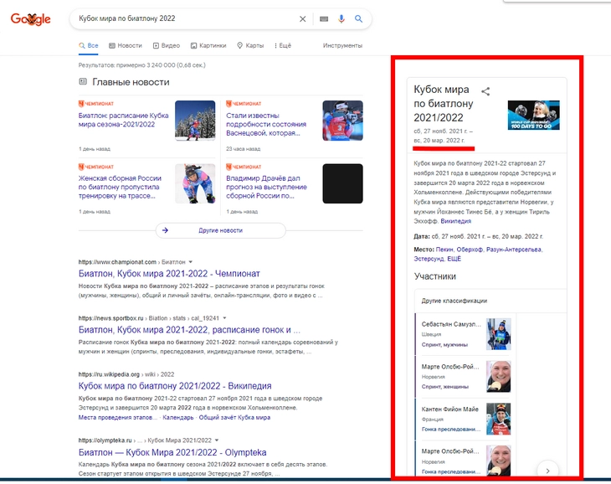Viewport: 611px width, 484px height.
Task: Open participant Себастьян Самуэльссон card
Action: [x=464, y=334]
